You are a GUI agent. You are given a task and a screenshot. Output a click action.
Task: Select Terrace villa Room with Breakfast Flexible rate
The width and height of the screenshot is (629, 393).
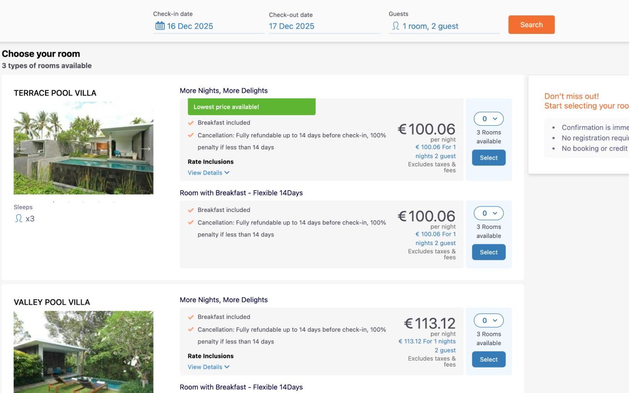[488, 252]
